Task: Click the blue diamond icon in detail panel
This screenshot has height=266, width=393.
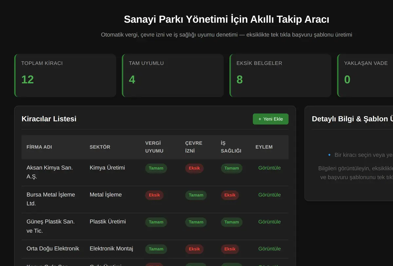Action: (329, 155)
